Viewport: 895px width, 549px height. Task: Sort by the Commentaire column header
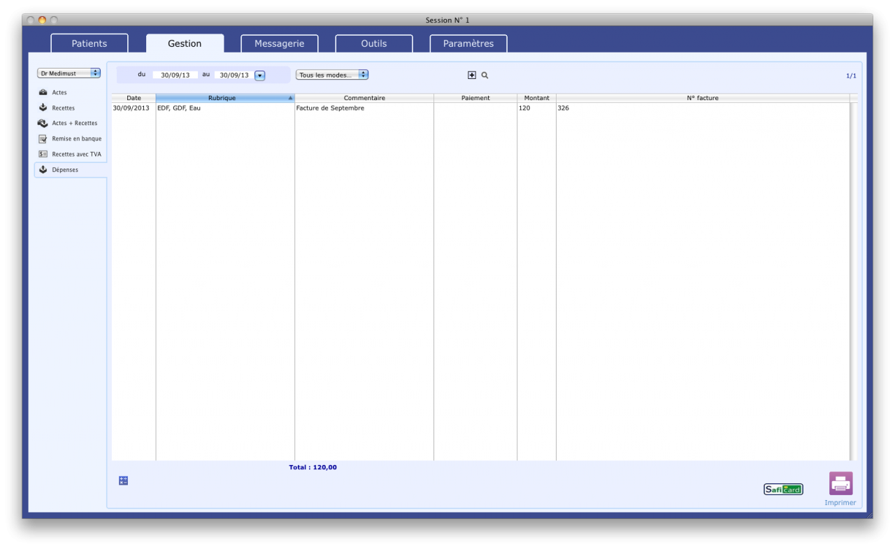pyautogui.click(x=364, y=98)
